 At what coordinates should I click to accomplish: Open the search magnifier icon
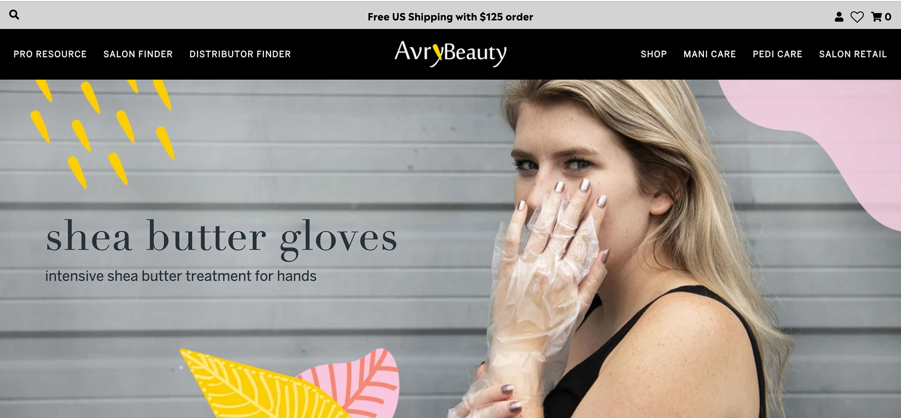pos(14,15)
